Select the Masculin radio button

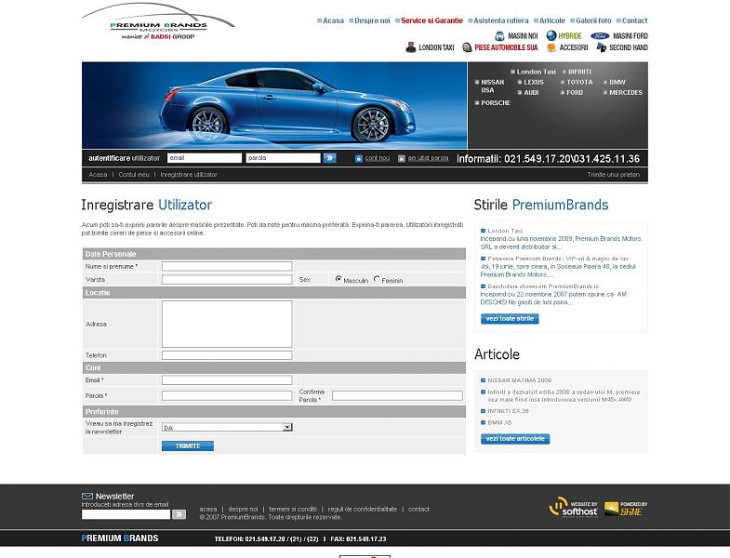tap(338, 279)
